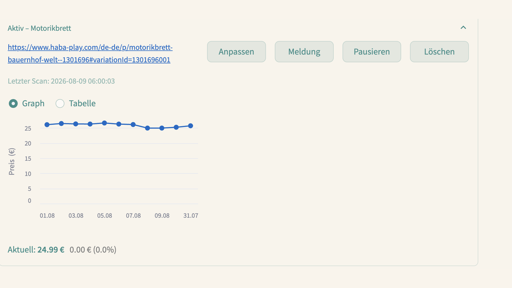Click the x-axis label '03.08'

(x=76, y=216)
